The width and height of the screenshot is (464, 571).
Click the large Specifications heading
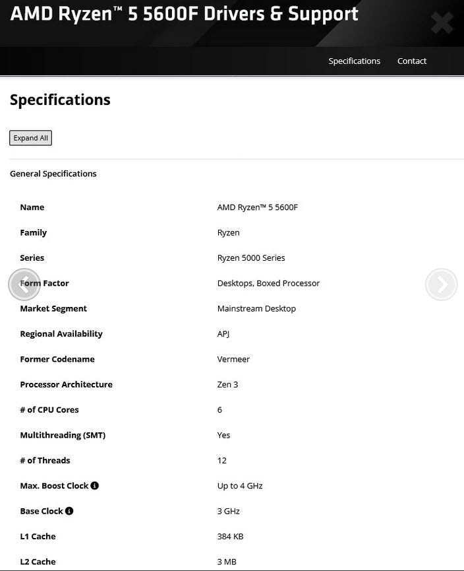60,100
